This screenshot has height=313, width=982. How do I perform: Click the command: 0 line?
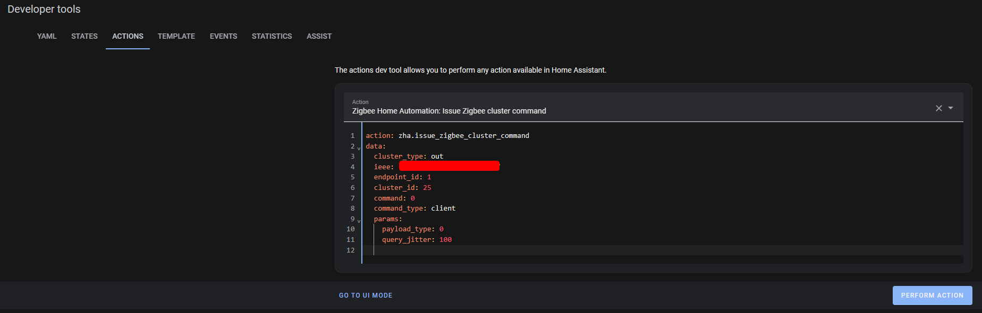[x=394, y=198]
